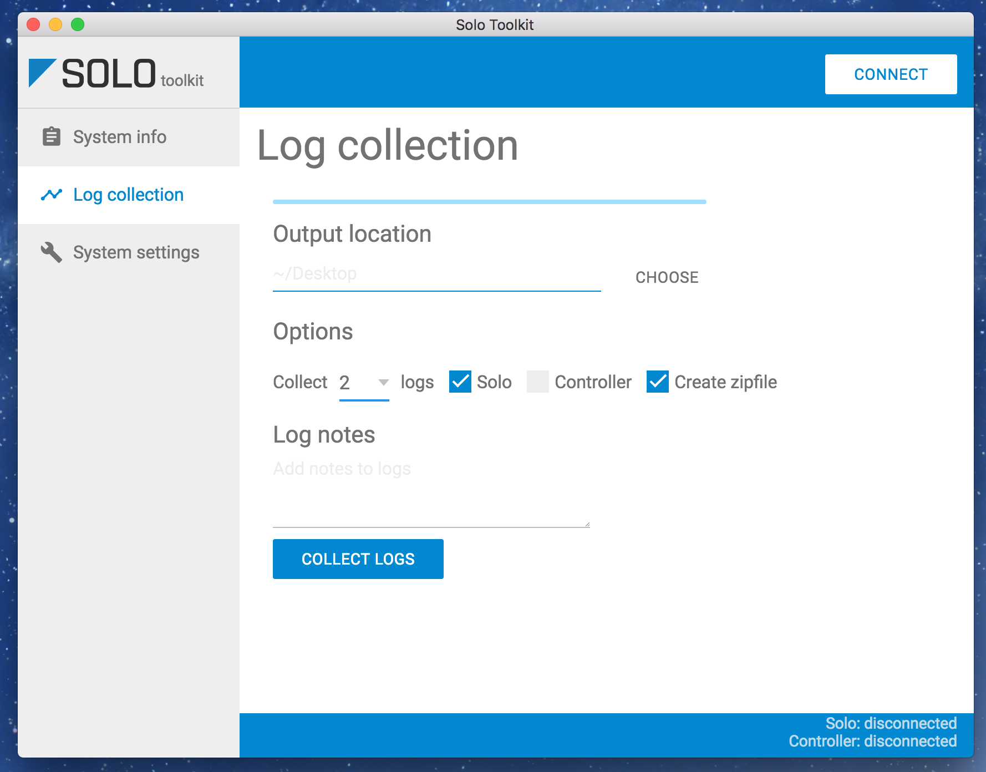The width and height of the screenshot is (986, 772).
Task: Maximize window with green button
Action: point(78,24)
